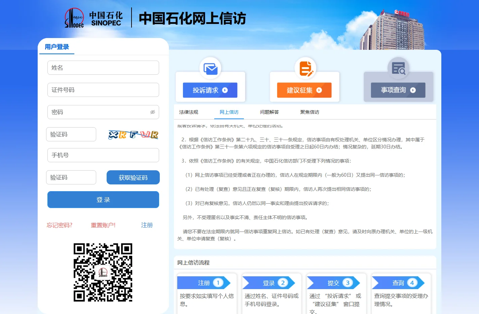Screen dimensions: 479x314
Task: Open the 投诉请求 complaint button
Action: pyautogui.click(x=210, y=90)
